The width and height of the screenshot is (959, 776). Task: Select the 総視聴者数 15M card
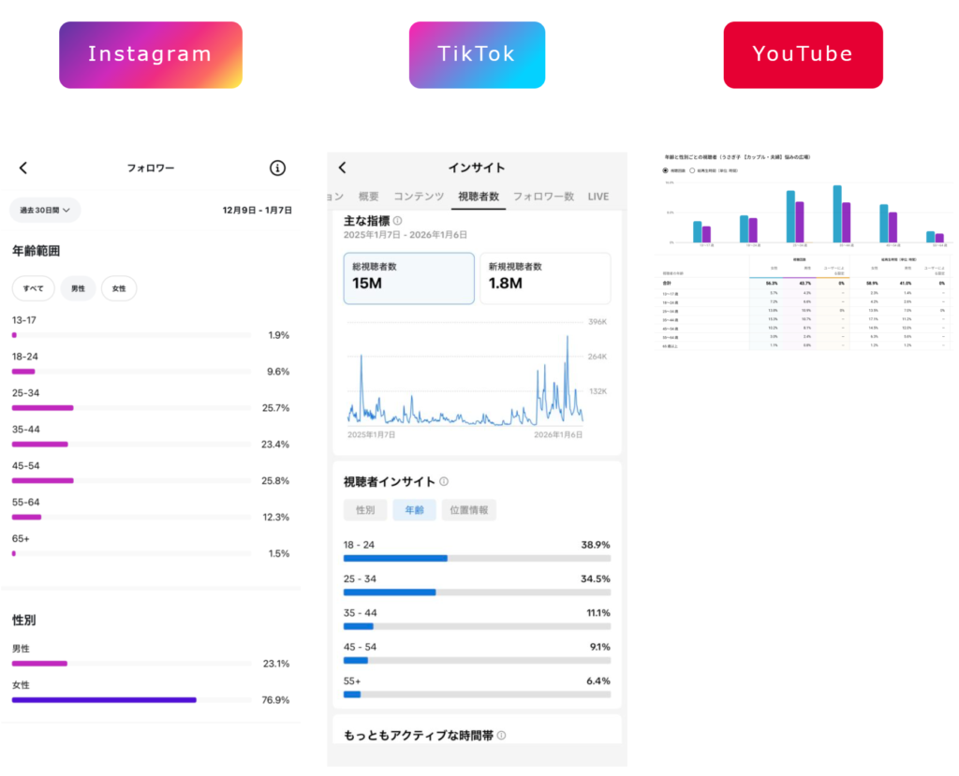click(x=408, y=278)
